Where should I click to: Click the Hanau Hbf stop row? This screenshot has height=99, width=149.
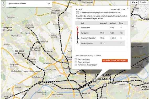[x=102, y=33]
